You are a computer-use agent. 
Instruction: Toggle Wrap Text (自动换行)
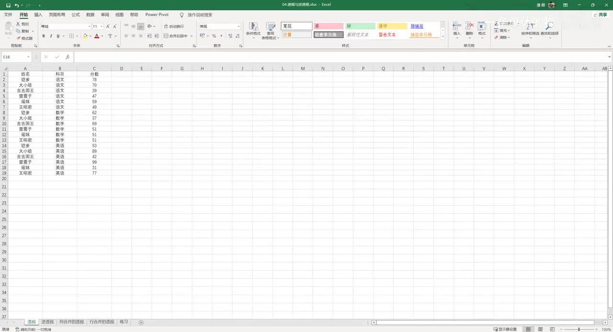174,26
